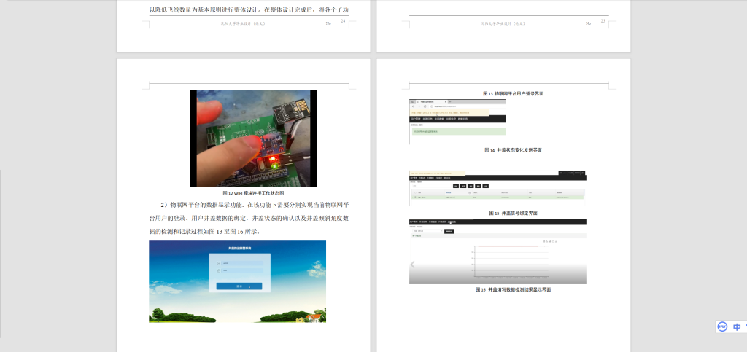Click the line starting '台用户的登录、用户井盖数据的绑定'
This screenshot has height=352, width=747.
[x=249, y=219]
